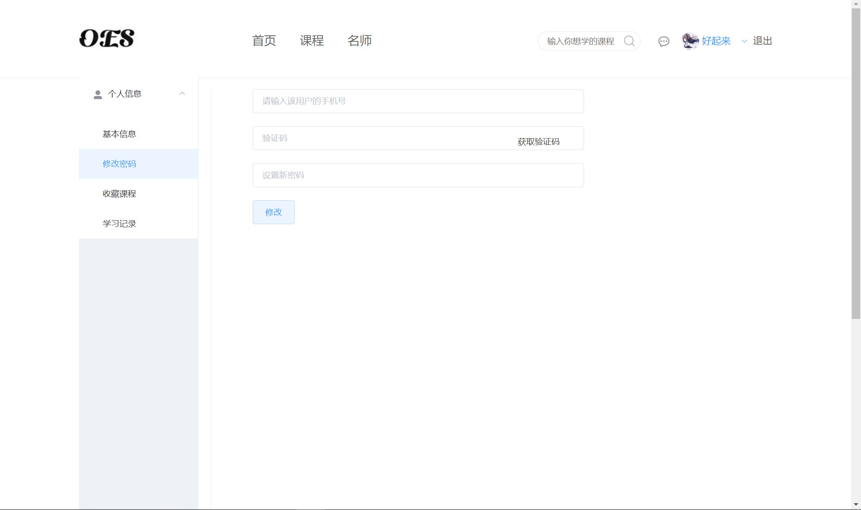Open the chat messages icon
Screen dimensions: 861x510
click(x=664, y=41)
